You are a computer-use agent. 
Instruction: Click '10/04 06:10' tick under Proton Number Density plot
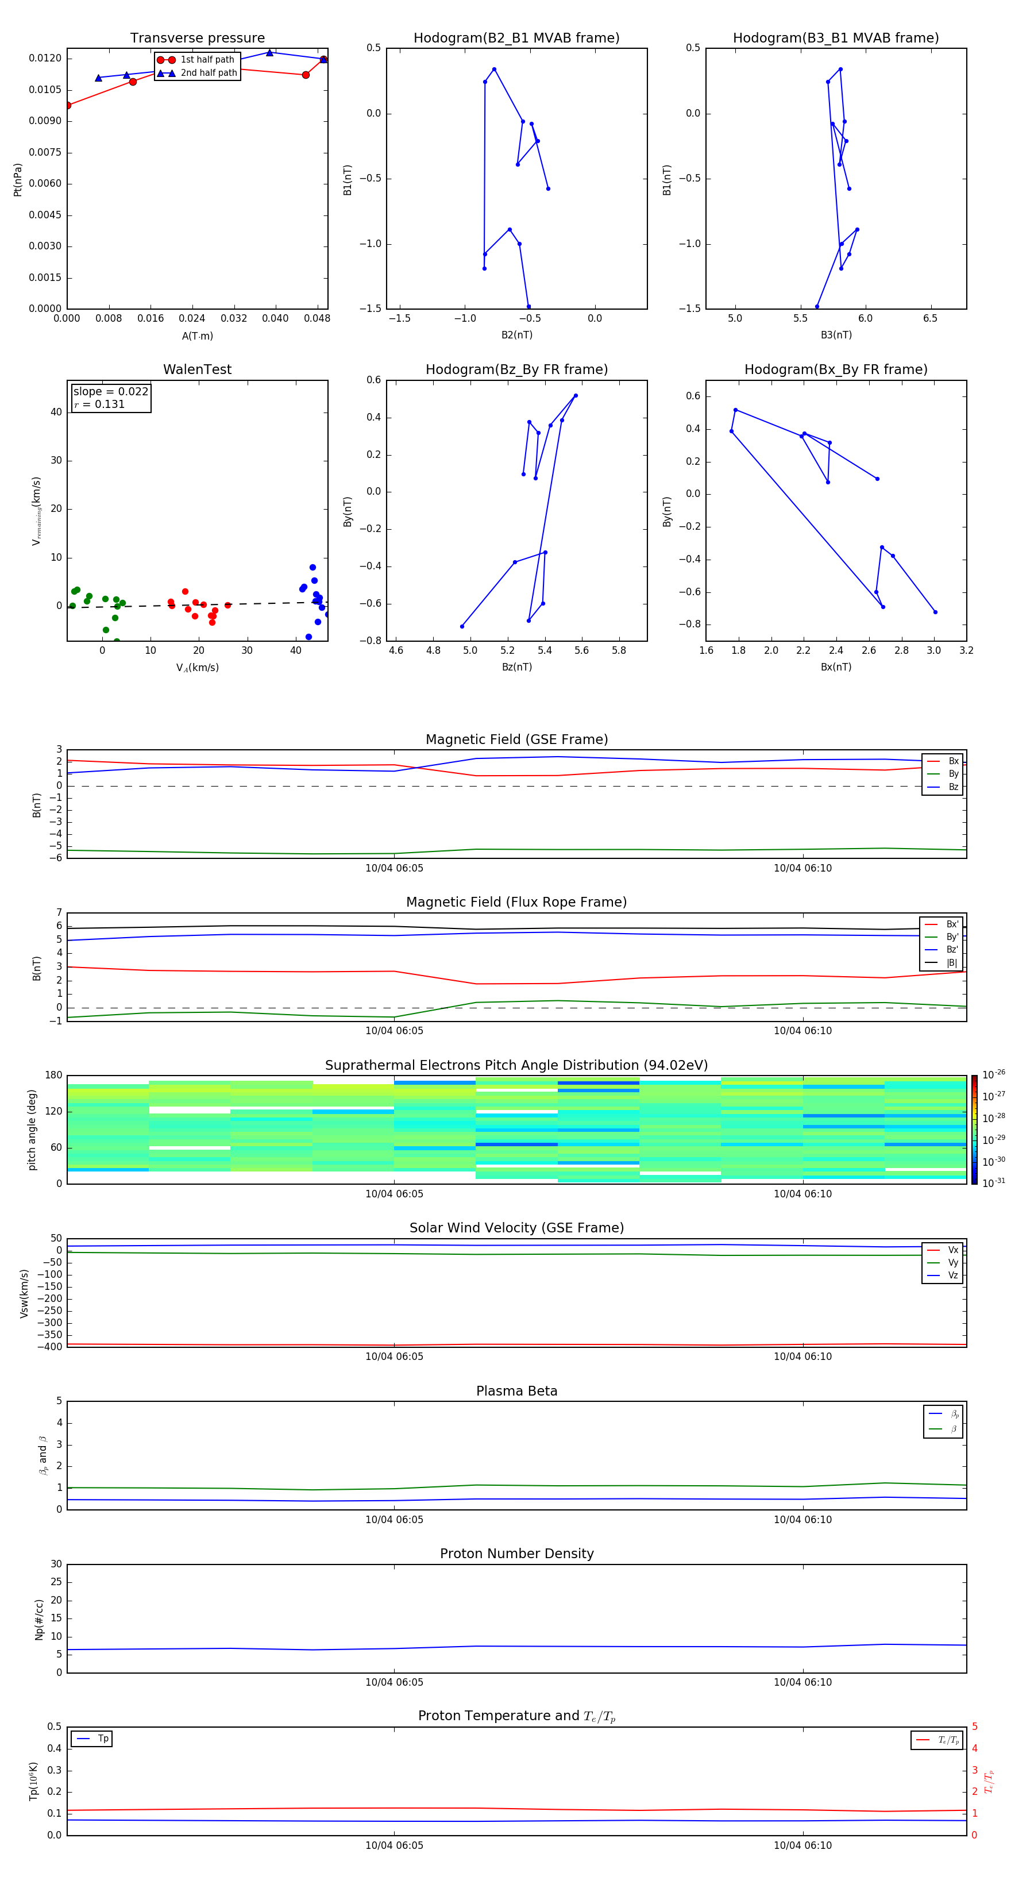tap(803, 1682)
